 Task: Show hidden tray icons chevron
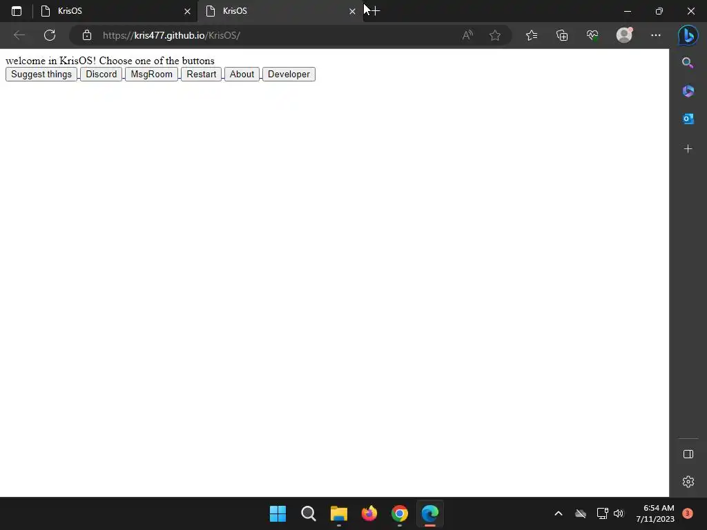558,513
